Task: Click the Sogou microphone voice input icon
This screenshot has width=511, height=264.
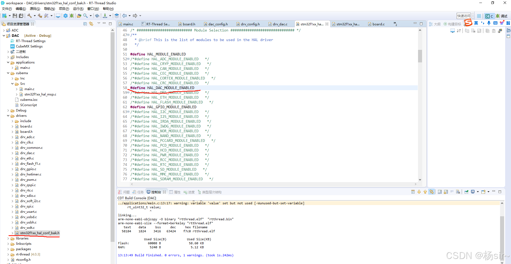Action: 489,23
